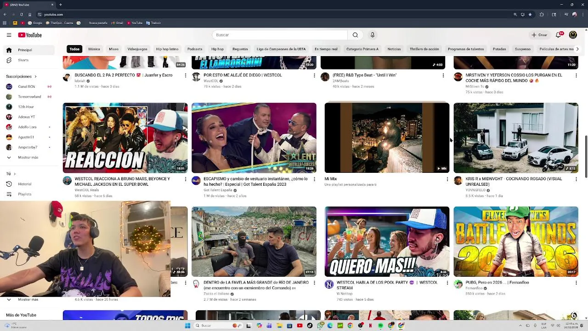Open the Traducir bookmark
The width and height of the screenshot is (588, 331).
point(153,23)
